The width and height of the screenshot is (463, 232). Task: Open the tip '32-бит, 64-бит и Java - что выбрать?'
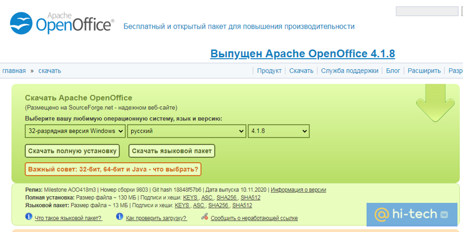click(113, 169)
